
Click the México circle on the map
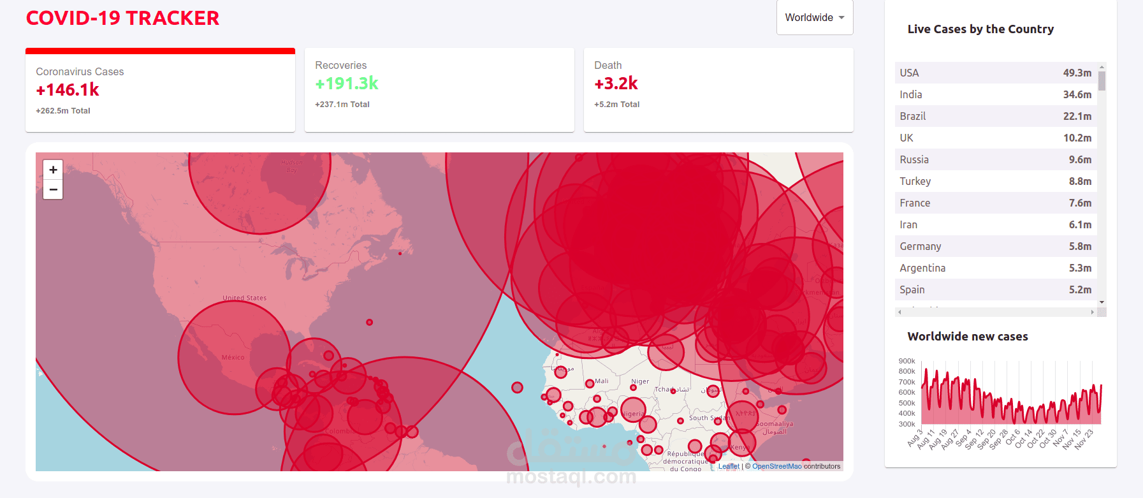tap(235, 357)
